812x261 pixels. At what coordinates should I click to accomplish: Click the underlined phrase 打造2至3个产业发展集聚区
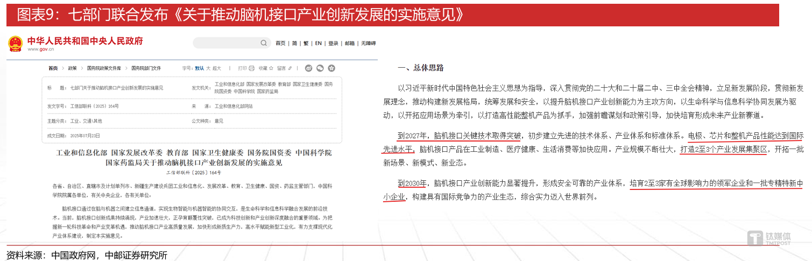(723, 149)
